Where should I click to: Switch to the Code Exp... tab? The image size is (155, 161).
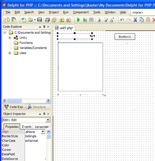[x=15, y=107]
